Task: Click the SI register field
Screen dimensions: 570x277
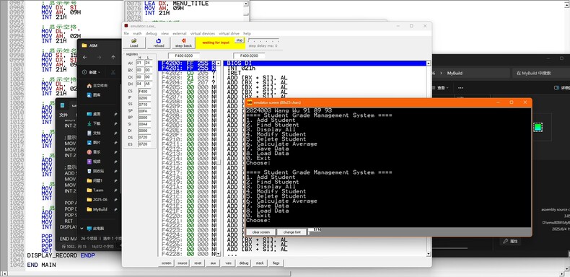Action: click(144, 124)
